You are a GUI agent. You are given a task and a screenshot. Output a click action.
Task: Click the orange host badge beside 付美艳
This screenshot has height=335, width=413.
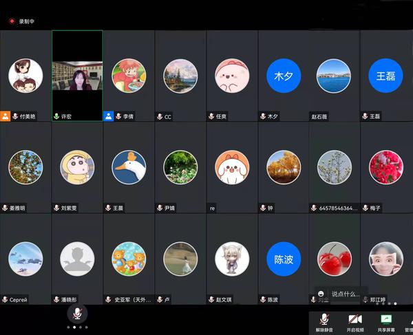[x=6, y=116]
